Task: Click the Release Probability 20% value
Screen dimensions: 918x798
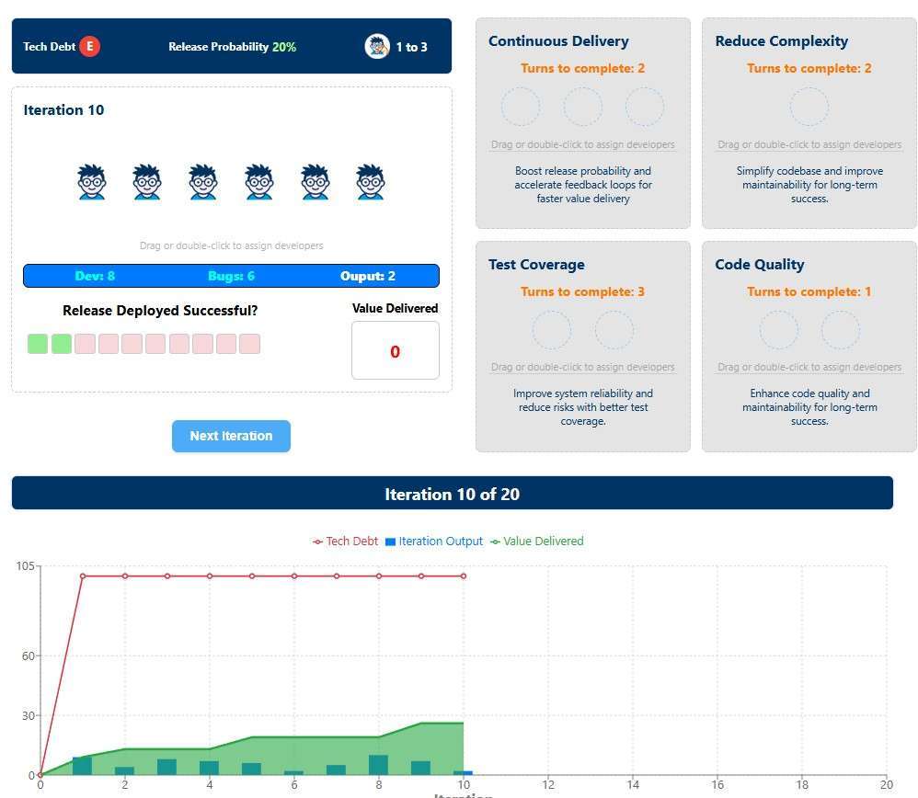Action: 284,47
